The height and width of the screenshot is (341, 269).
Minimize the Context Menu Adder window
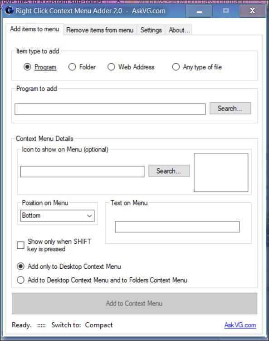[199, 11]
